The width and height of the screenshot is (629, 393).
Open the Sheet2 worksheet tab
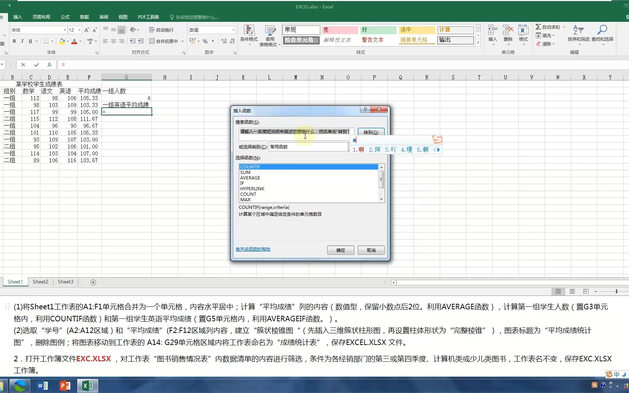(x=40, y=282)
